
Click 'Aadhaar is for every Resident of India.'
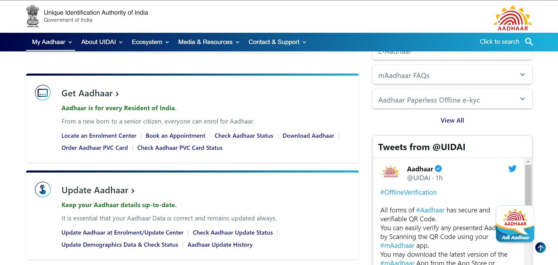point(119,108)
